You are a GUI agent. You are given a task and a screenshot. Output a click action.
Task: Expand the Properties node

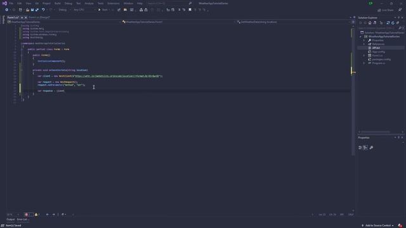364,41
